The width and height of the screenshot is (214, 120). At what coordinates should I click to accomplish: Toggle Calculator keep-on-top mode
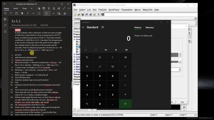tap(103, 27)
